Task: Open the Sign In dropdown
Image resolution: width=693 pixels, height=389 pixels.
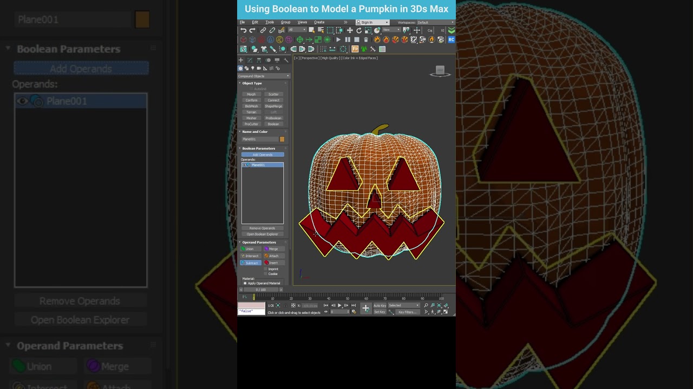Action: 372,23
